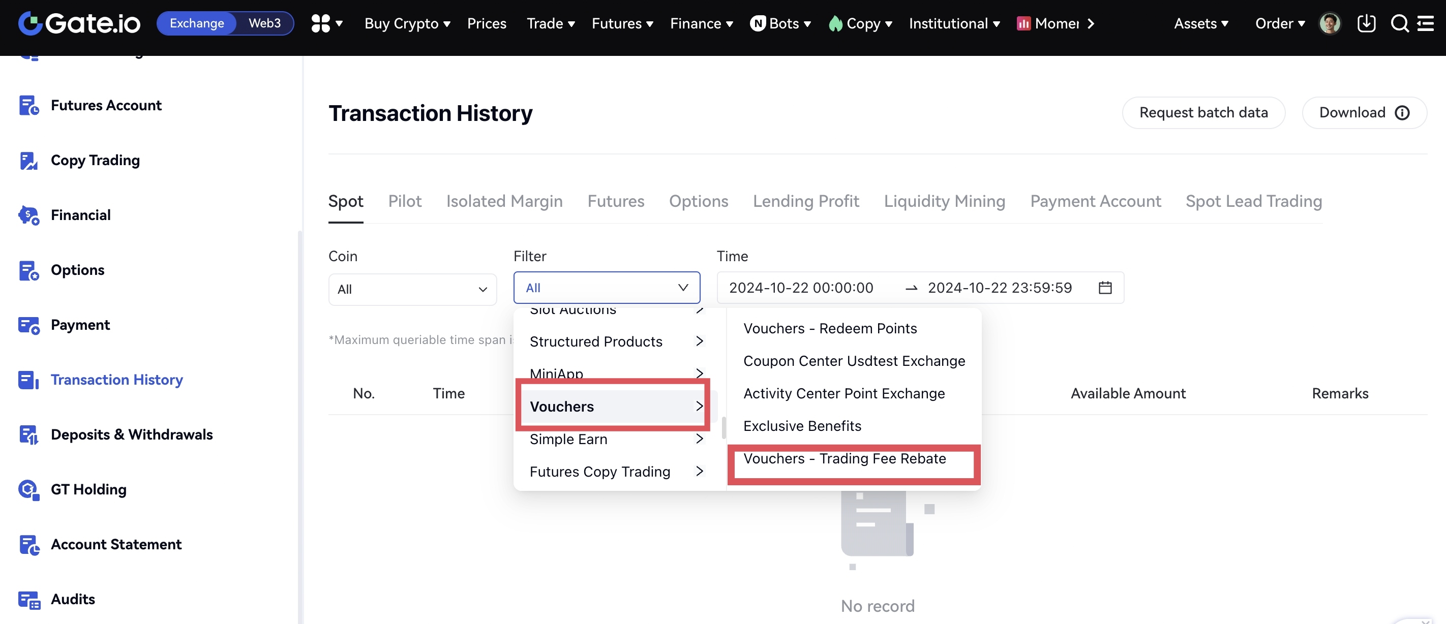
Task: Click Request batch data button
Action: pyautogui.click(x=1203, y=113)
